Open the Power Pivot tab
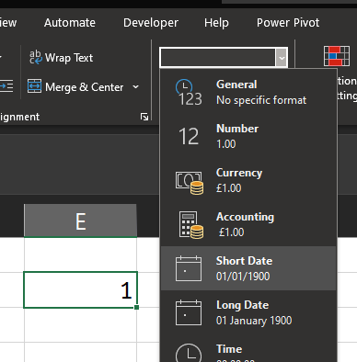Viewport: 357px width, 362px height. tap(288, 23)
